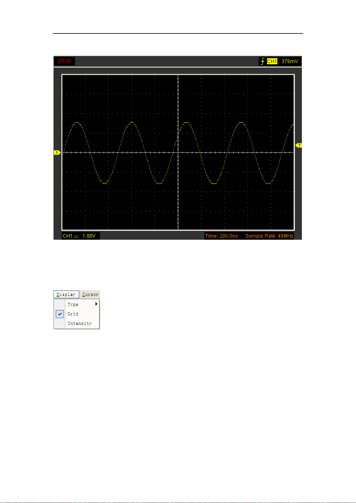Click the Sample Rate: 48MHz readout
This screenshot has width=356, height=503.
pos(269,236)
